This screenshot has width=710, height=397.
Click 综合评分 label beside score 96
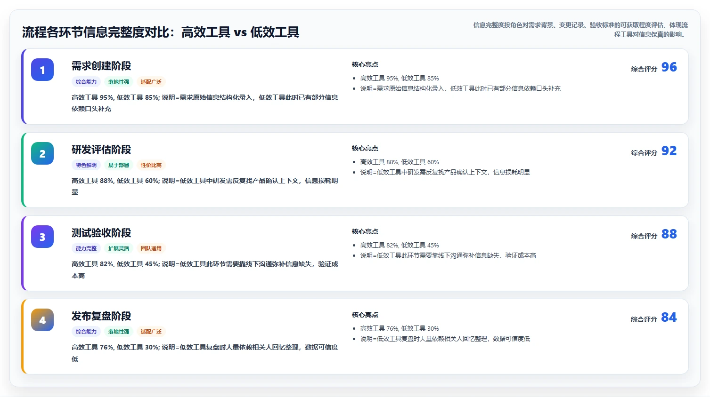[x=644, y=69]
